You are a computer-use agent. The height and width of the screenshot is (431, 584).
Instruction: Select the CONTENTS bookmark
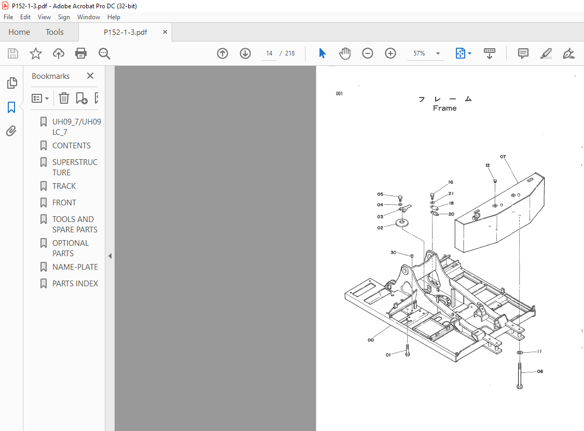click(x=72, y=145)
